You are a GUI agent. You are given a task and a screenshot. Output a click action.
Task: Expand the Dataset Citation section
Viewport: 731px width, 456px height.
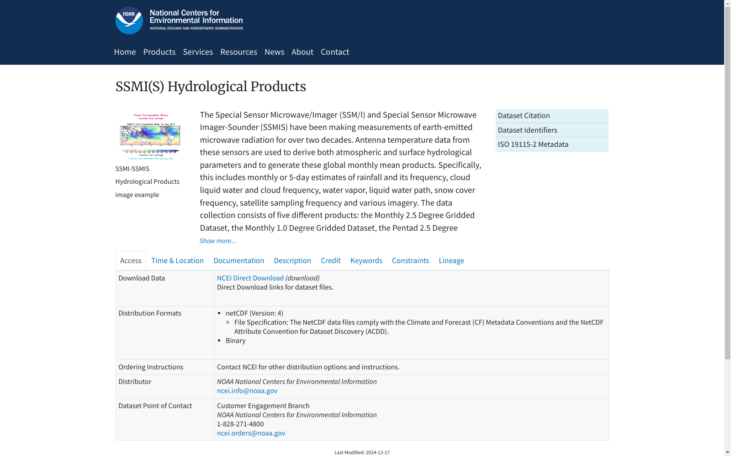tap(552, 116)
